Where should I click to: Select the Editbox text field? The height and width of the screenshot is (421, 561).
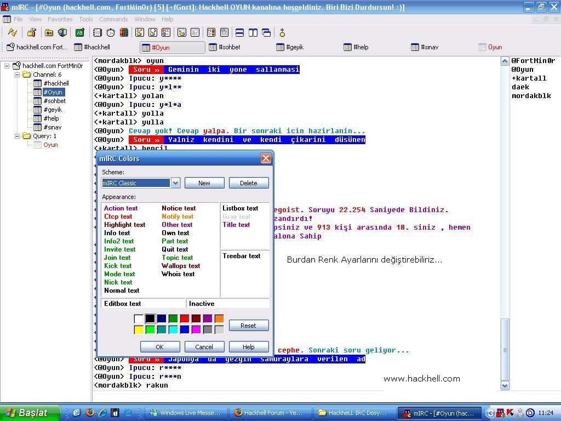pos(143,304)
